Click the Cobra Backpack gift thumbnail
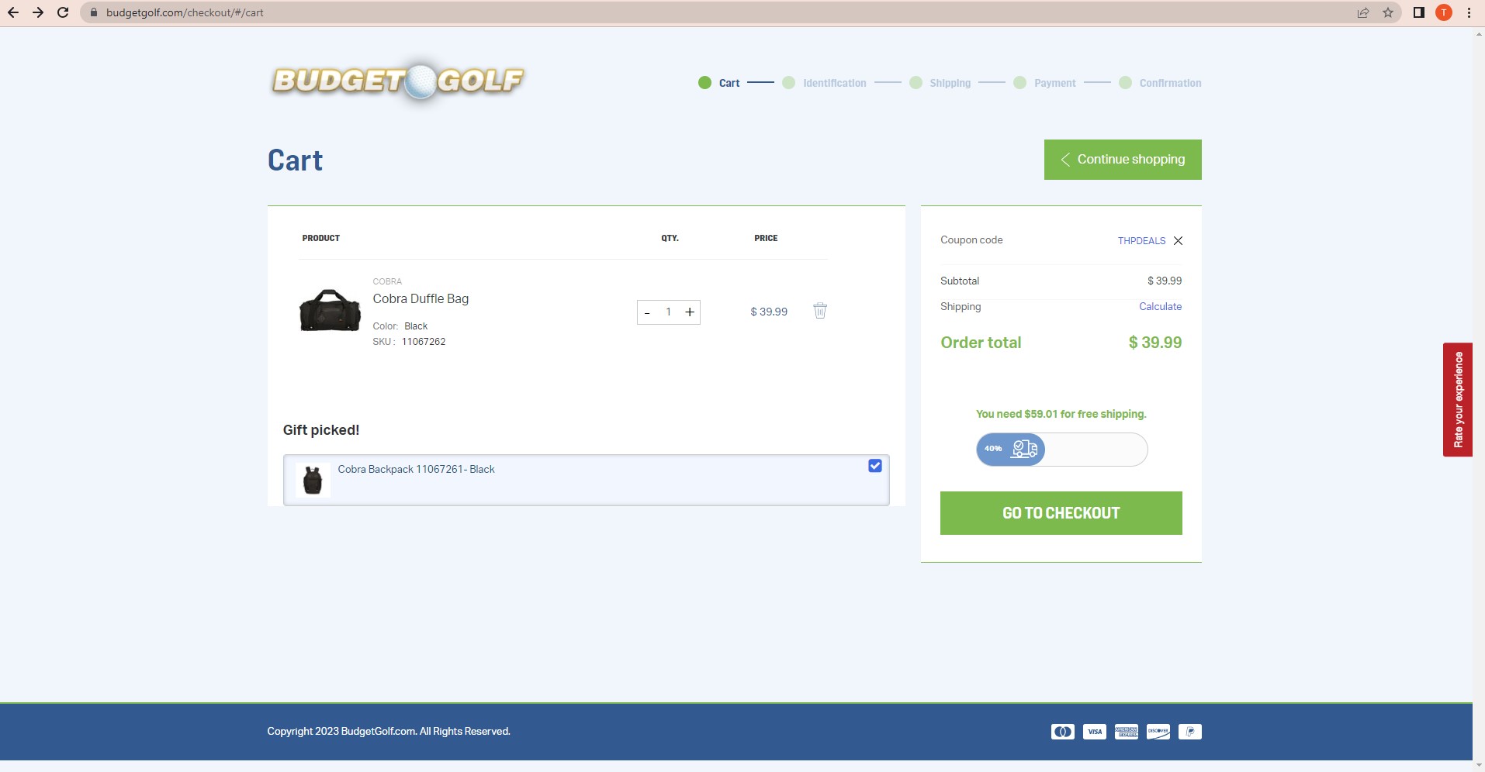This screenshot has height=772, width=1485. pyautogui.click(x=313, y=481)
